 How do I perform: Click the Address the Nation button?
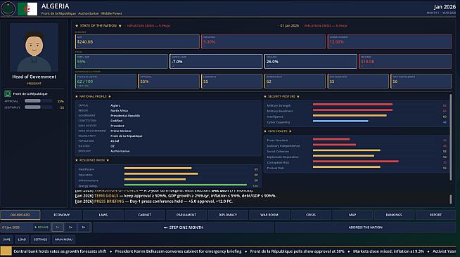tap(365, 228)
